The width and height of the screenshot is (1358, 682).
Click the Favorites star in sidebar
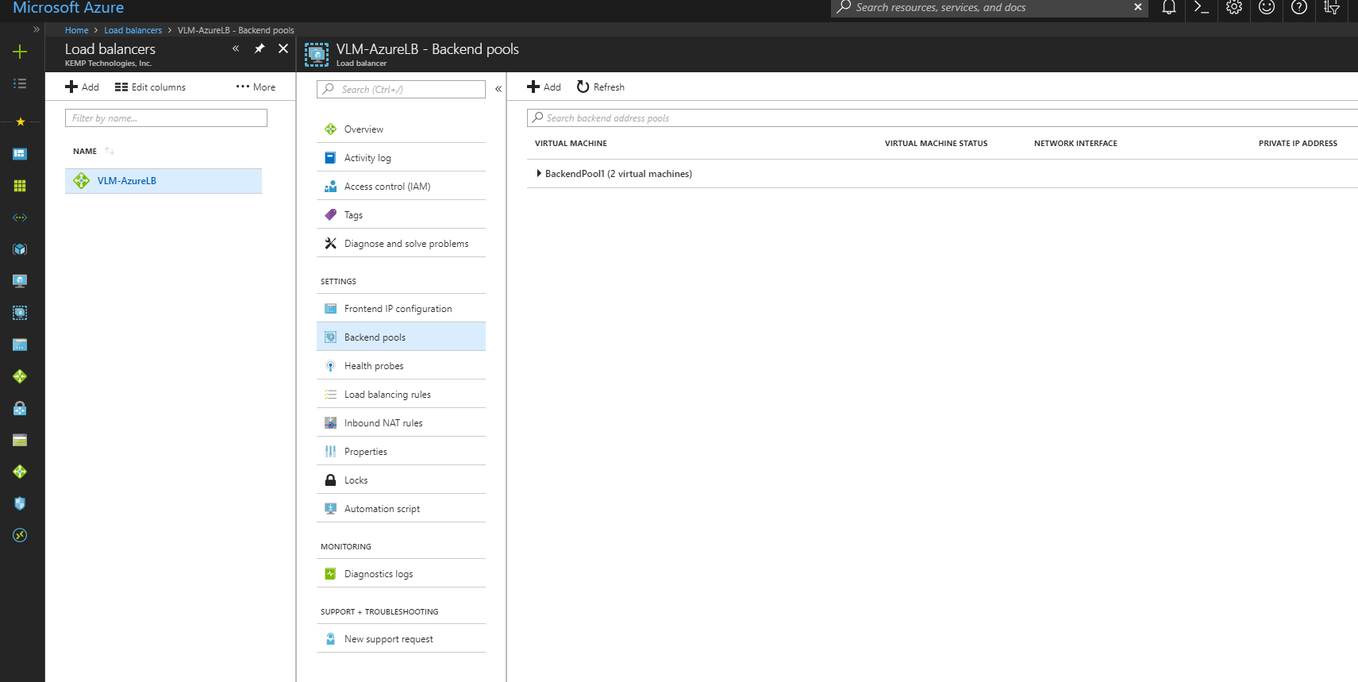[21, 121]
